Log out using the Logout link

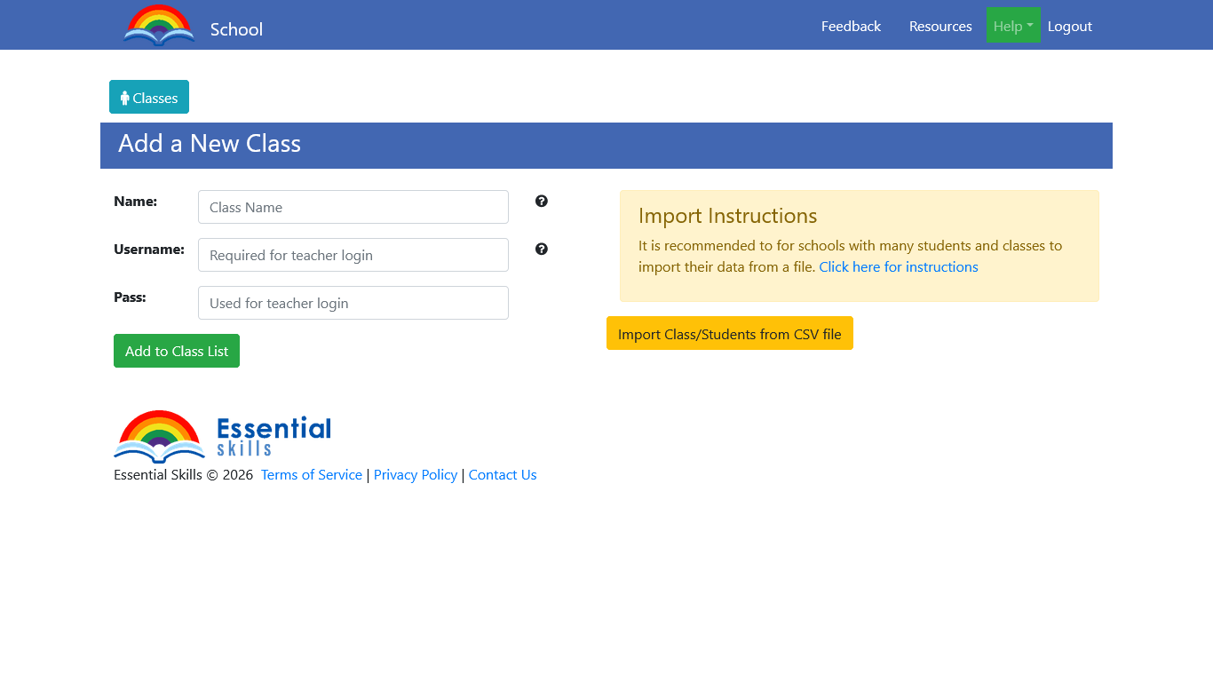click(x=1070, y=26)
